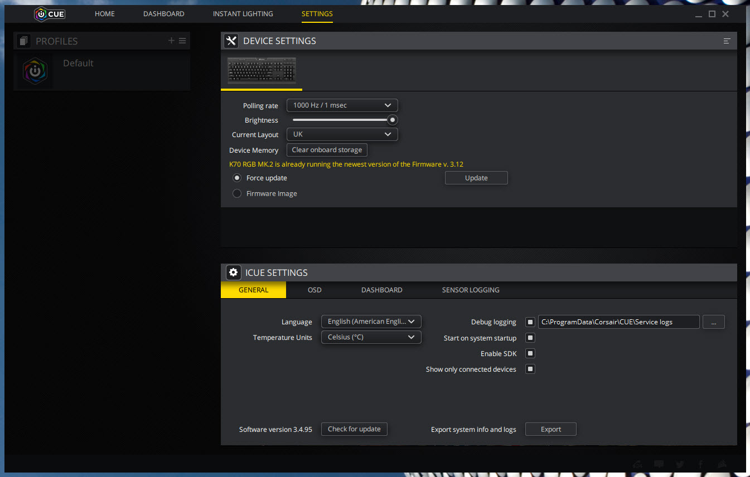The height and width of the screenshot is (477, 750).
Task: Click Check for update button
Action: 354,429
